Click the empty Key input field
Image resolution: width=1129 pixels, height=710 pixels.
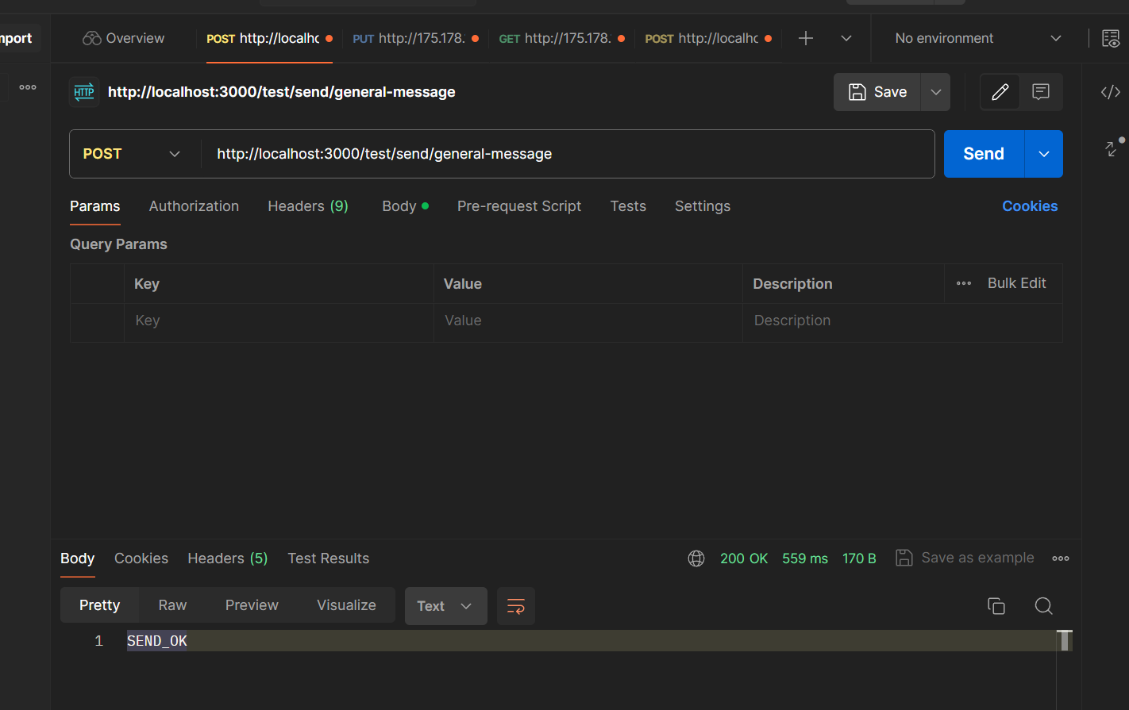click(x=278, y=320)
